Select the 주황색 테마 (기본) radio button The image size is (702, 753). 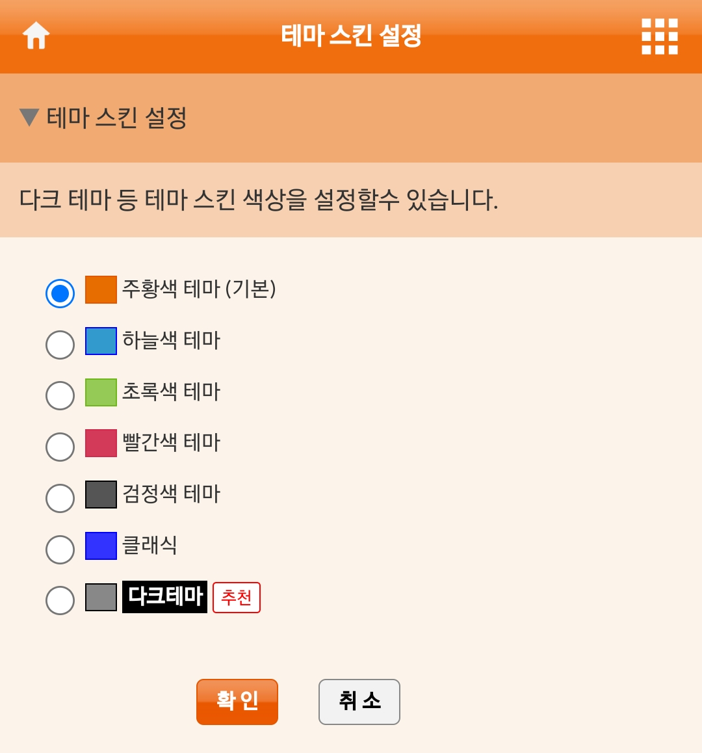(60, 293)
